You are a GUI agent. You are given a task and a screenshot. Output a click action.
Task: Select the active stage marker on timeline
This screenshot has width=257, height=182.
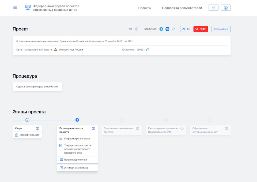click(x=77, y=120)
